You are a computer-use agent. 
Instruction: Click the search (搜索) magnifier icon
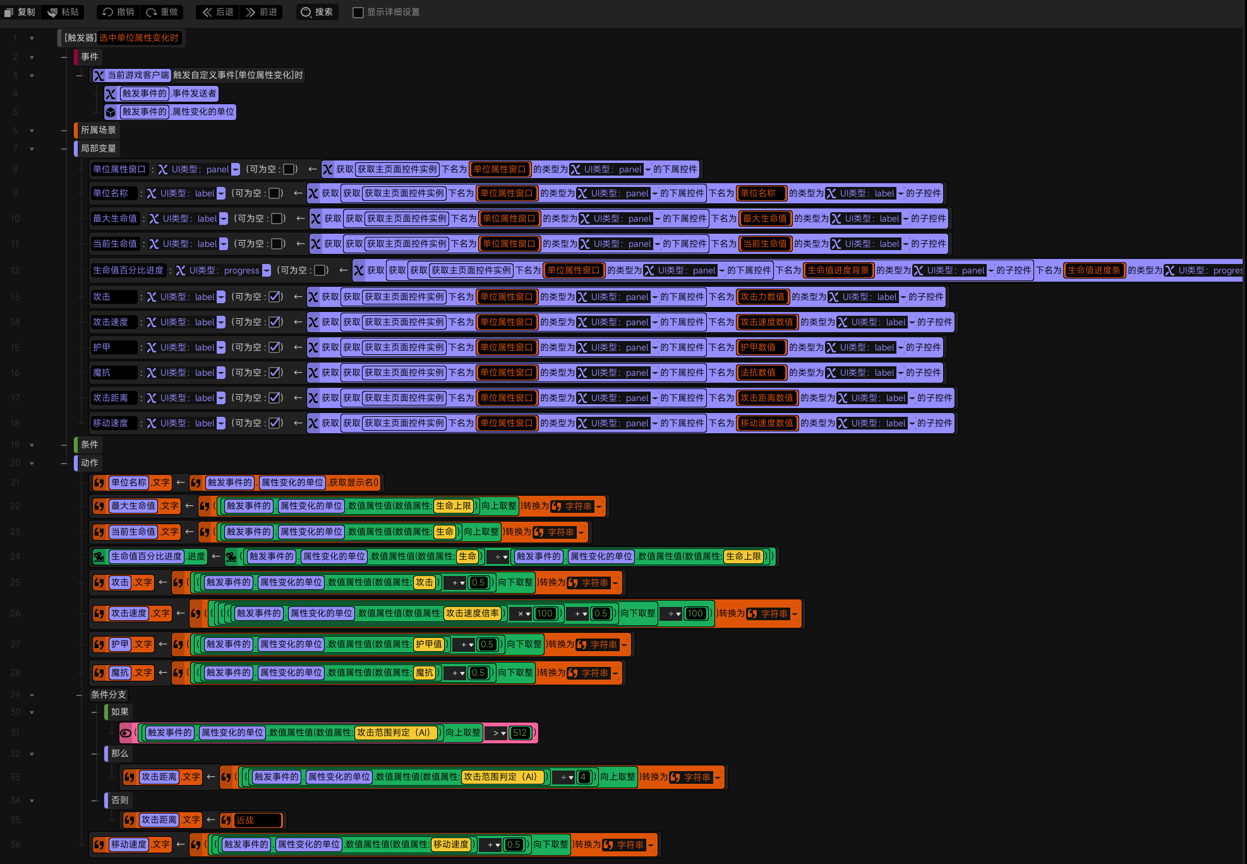[x=306, y=12]
